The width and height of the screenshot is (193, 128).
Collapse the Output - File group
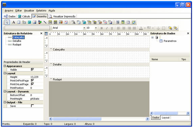5,102
